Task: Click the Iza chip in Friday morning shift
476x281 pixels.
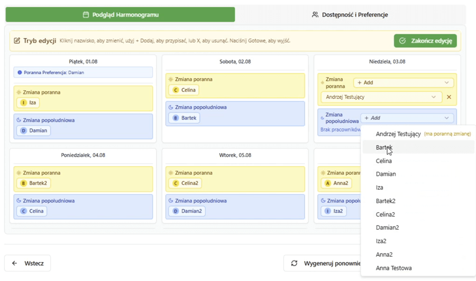Action: tap(28, 103)
